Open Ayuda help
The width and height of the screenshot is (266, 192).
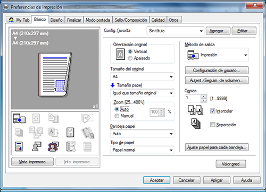pos(247,180)
